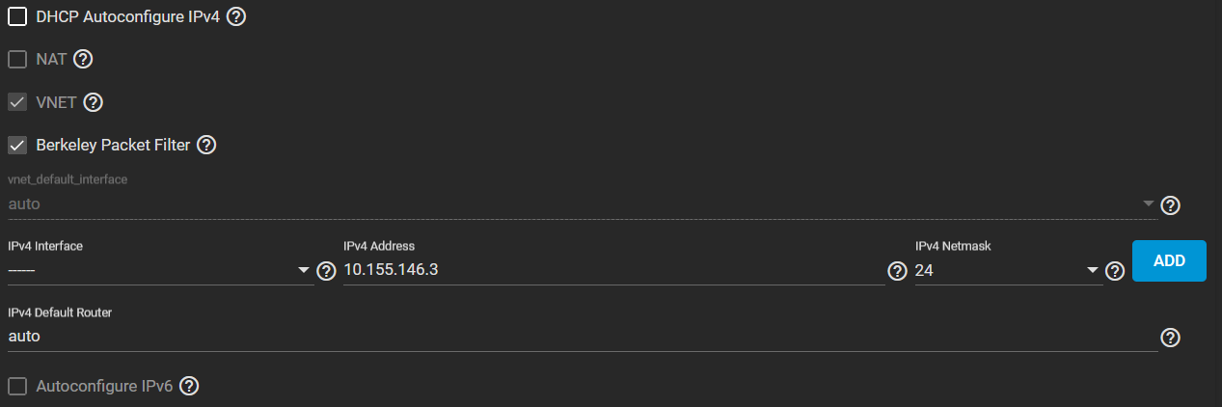Show the NAT help tooltip icon

[83, 60]
